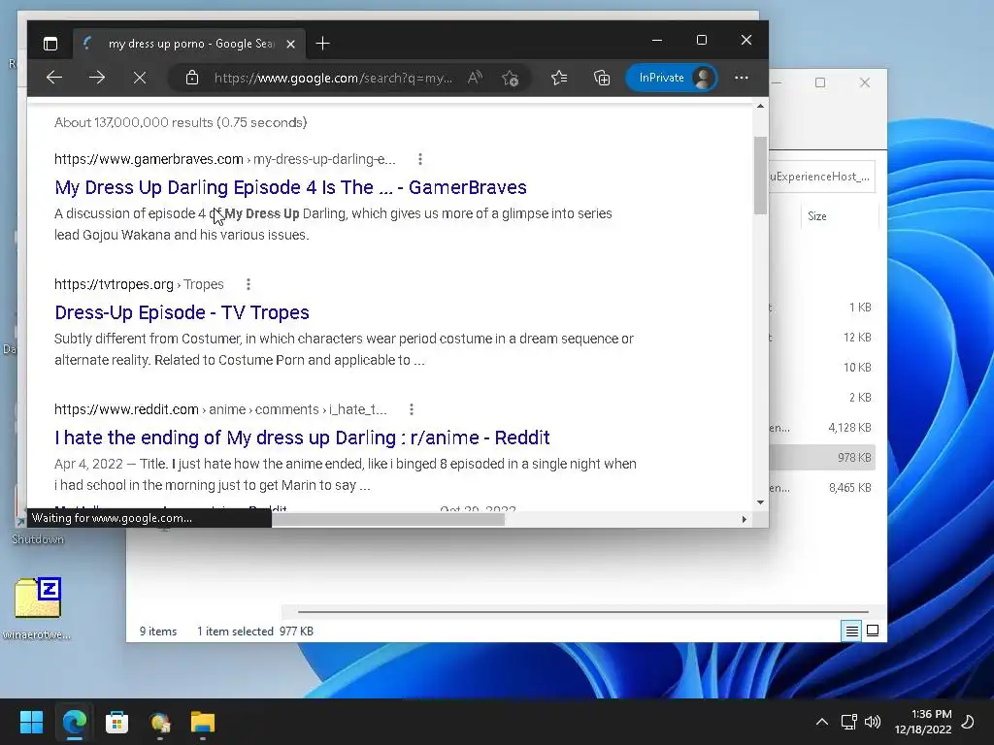994x745 pixels.
Task: View site information lock icon
Action: coord(192,78)
